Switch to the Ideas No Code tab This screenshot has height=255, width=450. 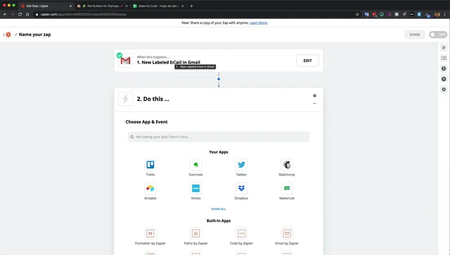point(158,6)
